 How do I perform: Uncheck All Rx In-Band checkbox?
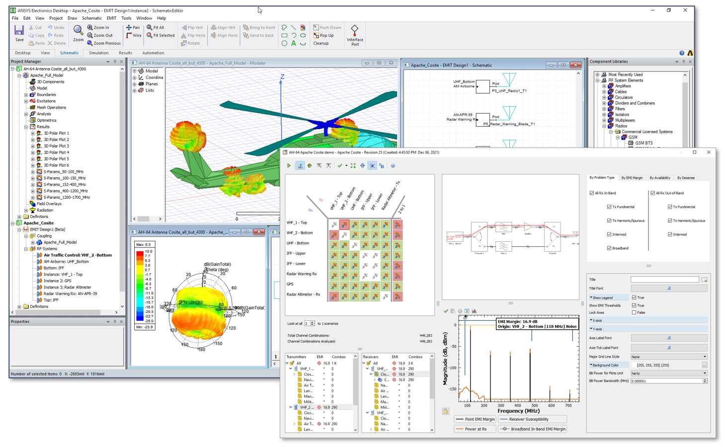pos(592,193)
